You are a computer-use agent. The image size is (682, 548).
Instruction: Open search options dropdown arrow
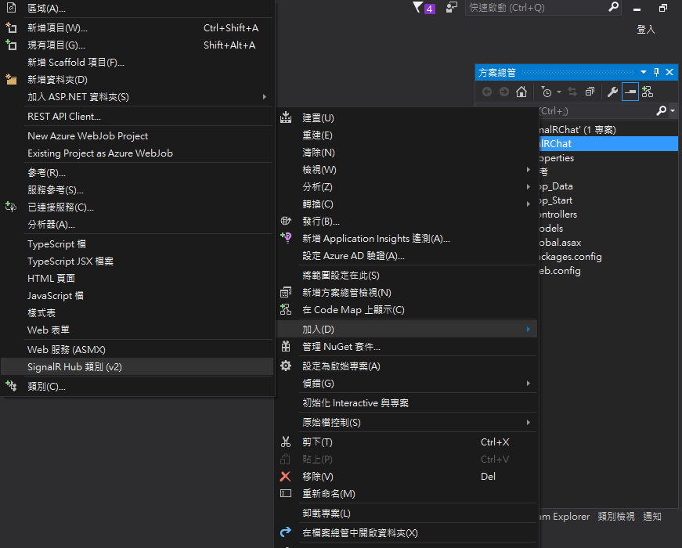(x=673, y=111)
